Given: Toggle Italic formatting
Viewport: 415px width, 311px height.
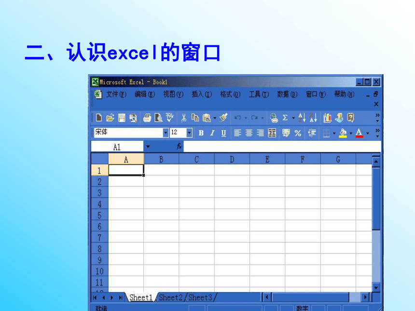Looking at the screenshot, I should pyautogui.click(x=212, y=133).
